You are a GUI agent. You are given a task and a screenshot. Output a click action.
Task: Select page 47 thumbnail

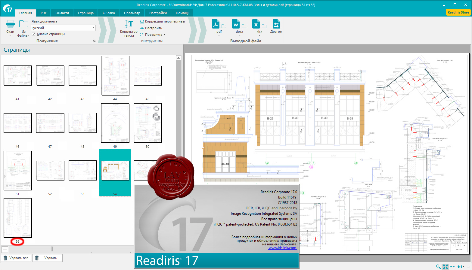click(50, 123)
